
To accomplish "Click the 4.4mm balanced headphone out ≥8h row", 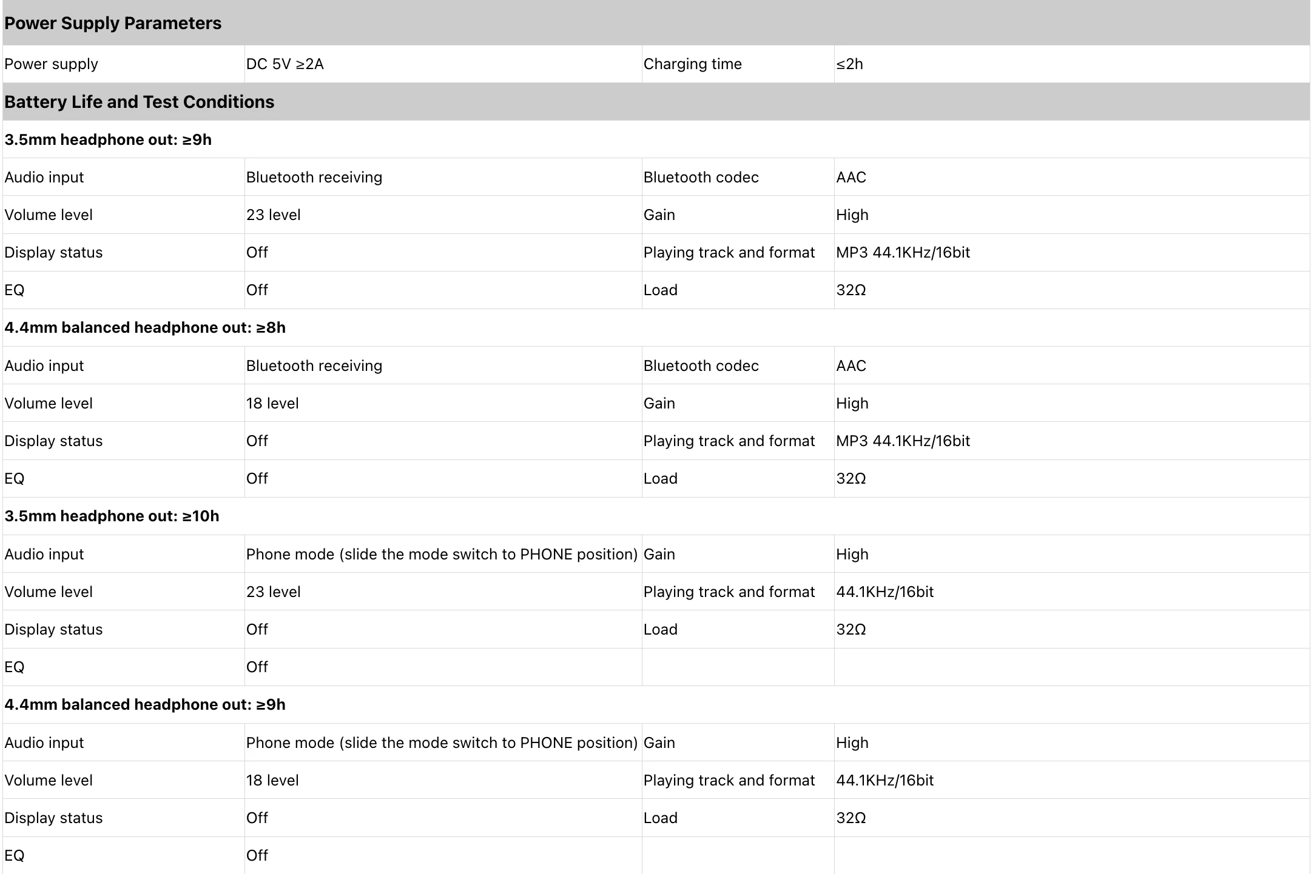I will click(x=656, y=328).
